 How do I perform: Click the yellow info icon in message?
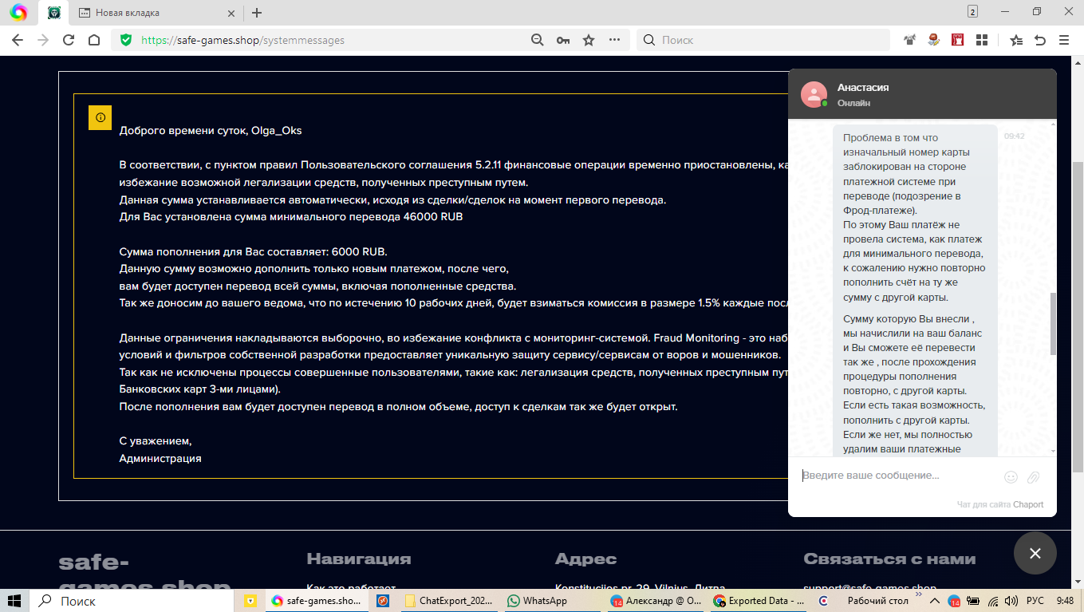pyautogui.click(x=100, y=117)
